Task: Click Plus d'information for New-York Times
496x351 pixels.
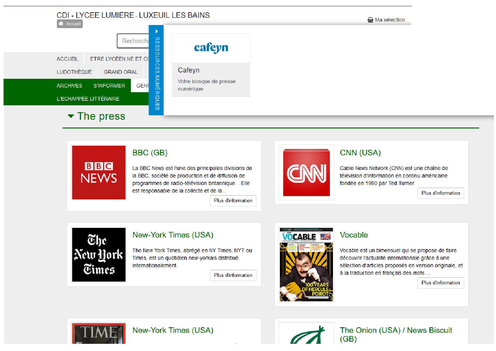Action: 233,275
